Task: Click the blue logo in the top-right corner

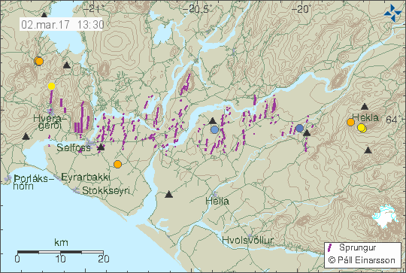Action: point(393,13)
